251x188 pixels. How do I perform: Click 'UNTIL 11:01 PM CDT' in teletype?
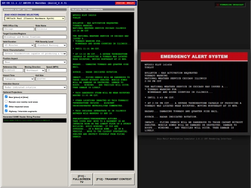(86, 49)
